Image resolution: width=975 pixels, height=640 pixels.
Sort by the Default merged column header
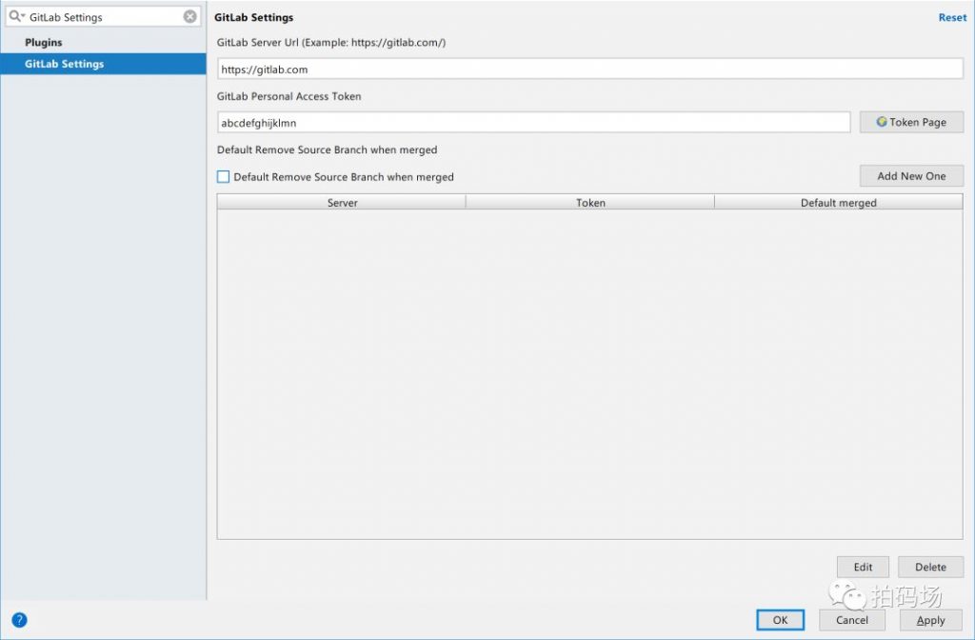click(x=839, y=202)
